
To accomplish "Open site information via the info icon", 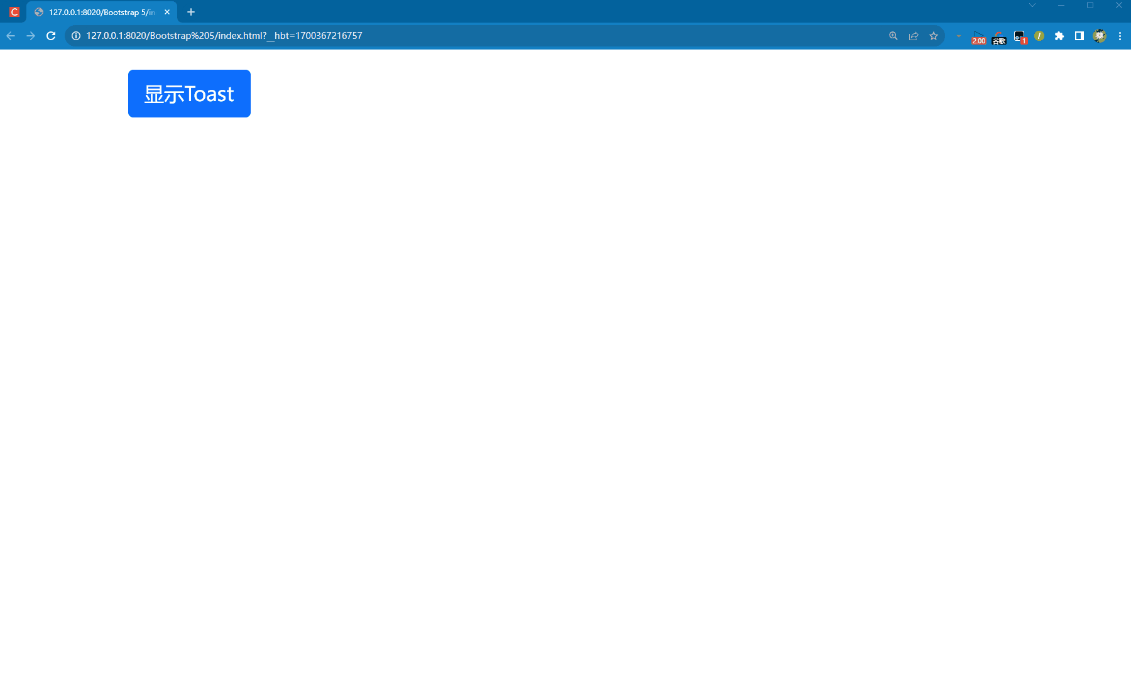I will [x=75, y=36].
